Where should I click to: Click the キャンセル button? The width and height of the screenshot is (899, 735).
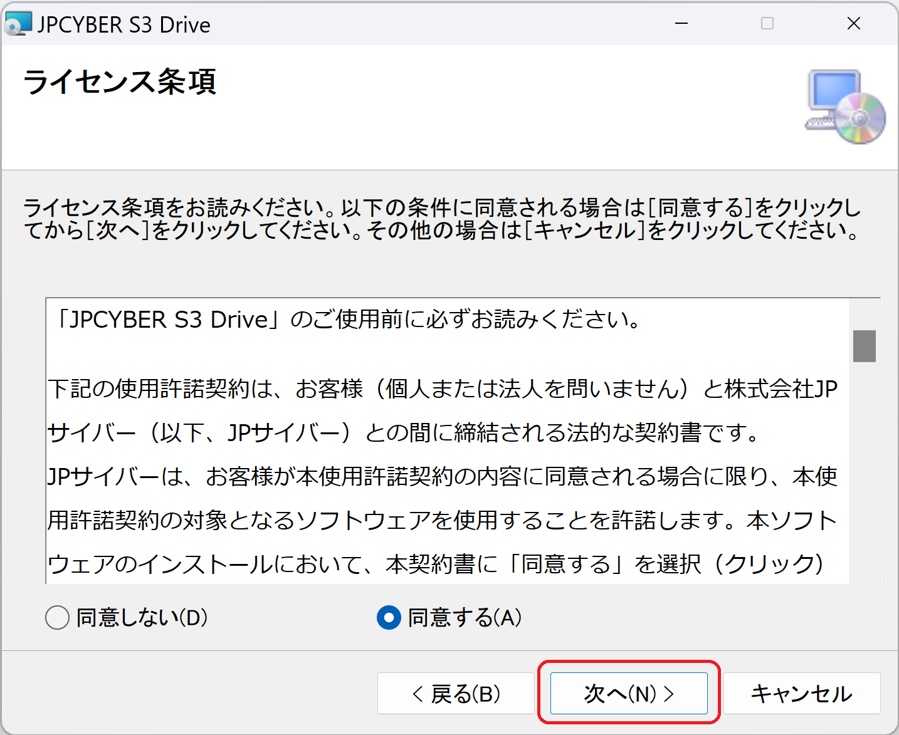tap(802, 694)
